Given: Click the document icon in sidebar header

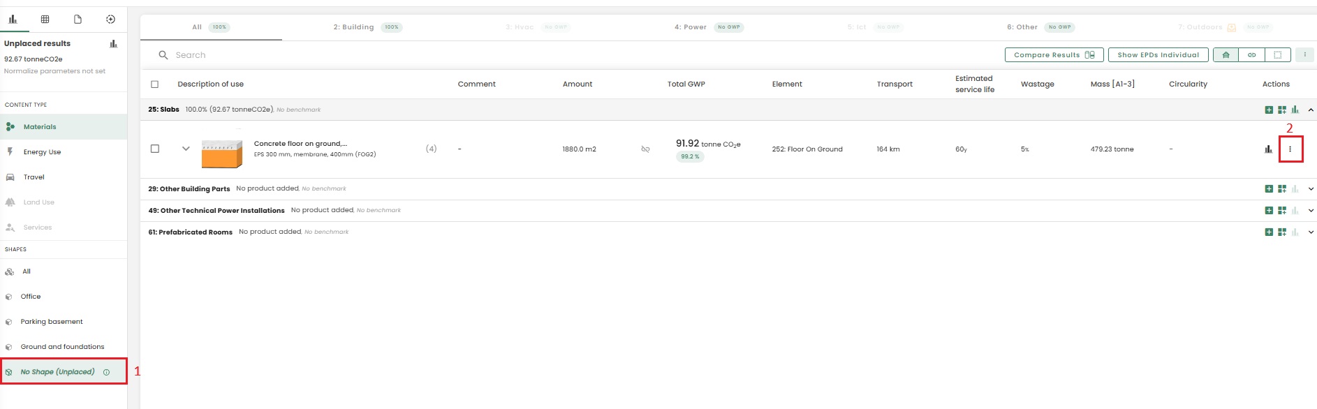Looking at the screenshot, I should [x=78, y=20].
